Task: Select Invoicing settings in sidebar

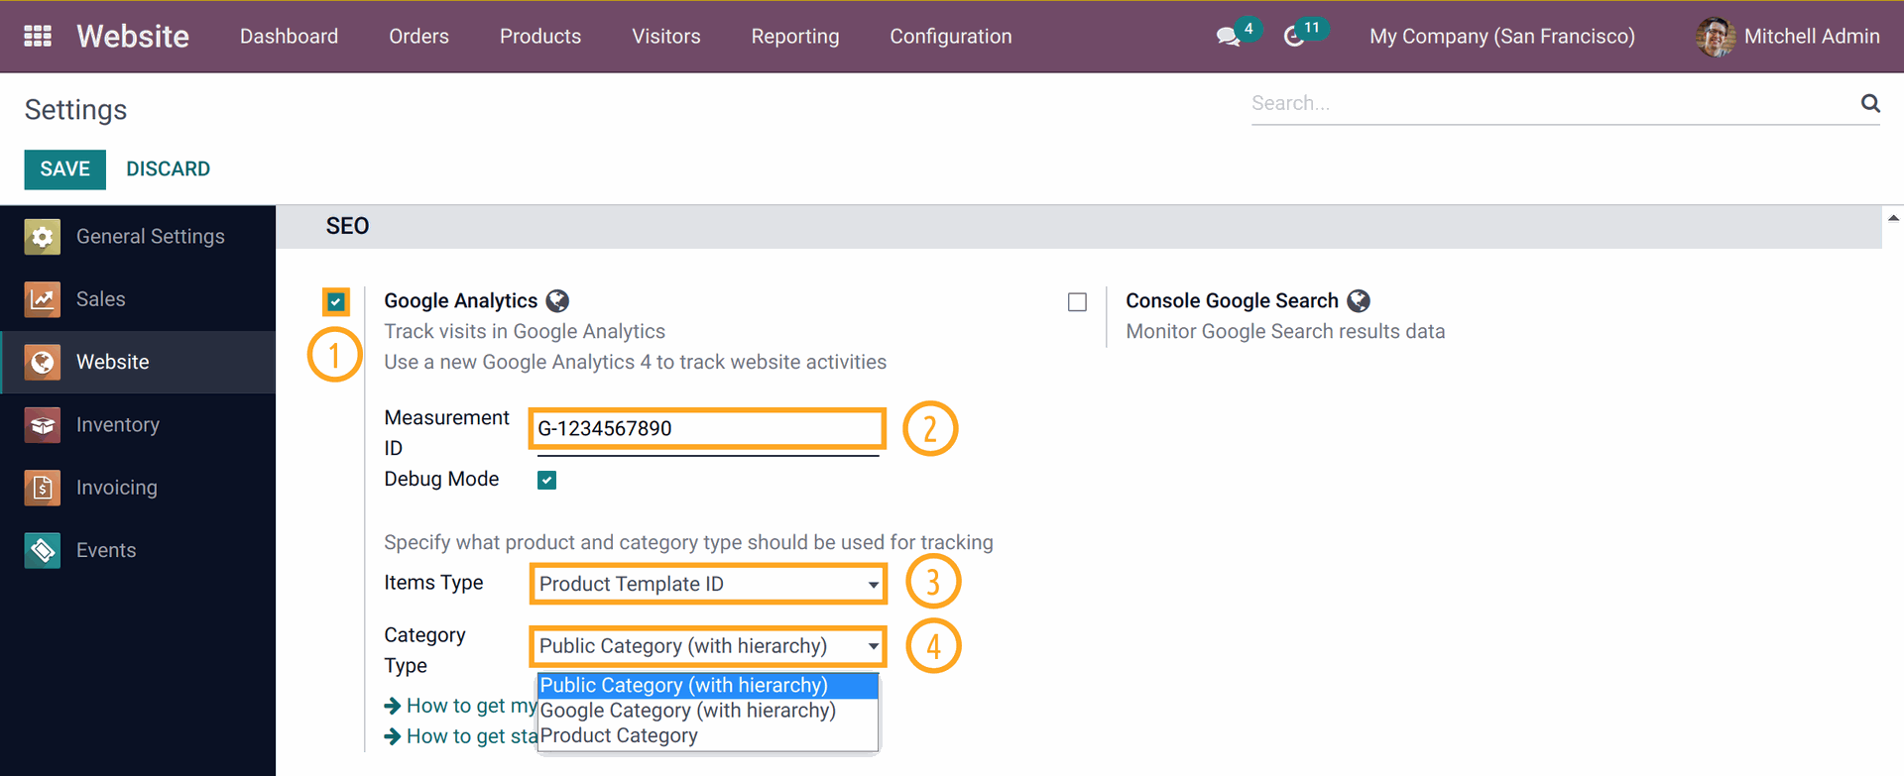Action: click(x=138, y=488)
